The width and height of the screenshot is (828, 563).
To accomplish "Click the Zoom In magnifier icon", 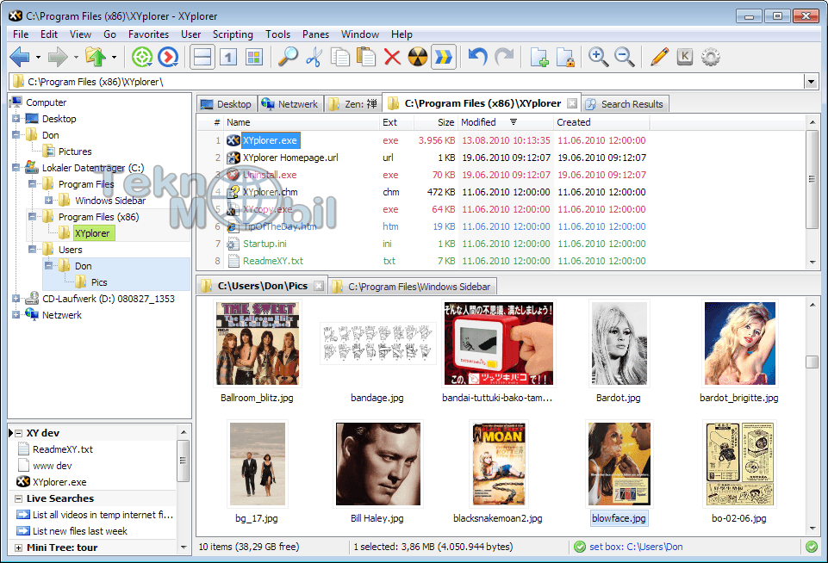I will point(598,57).
